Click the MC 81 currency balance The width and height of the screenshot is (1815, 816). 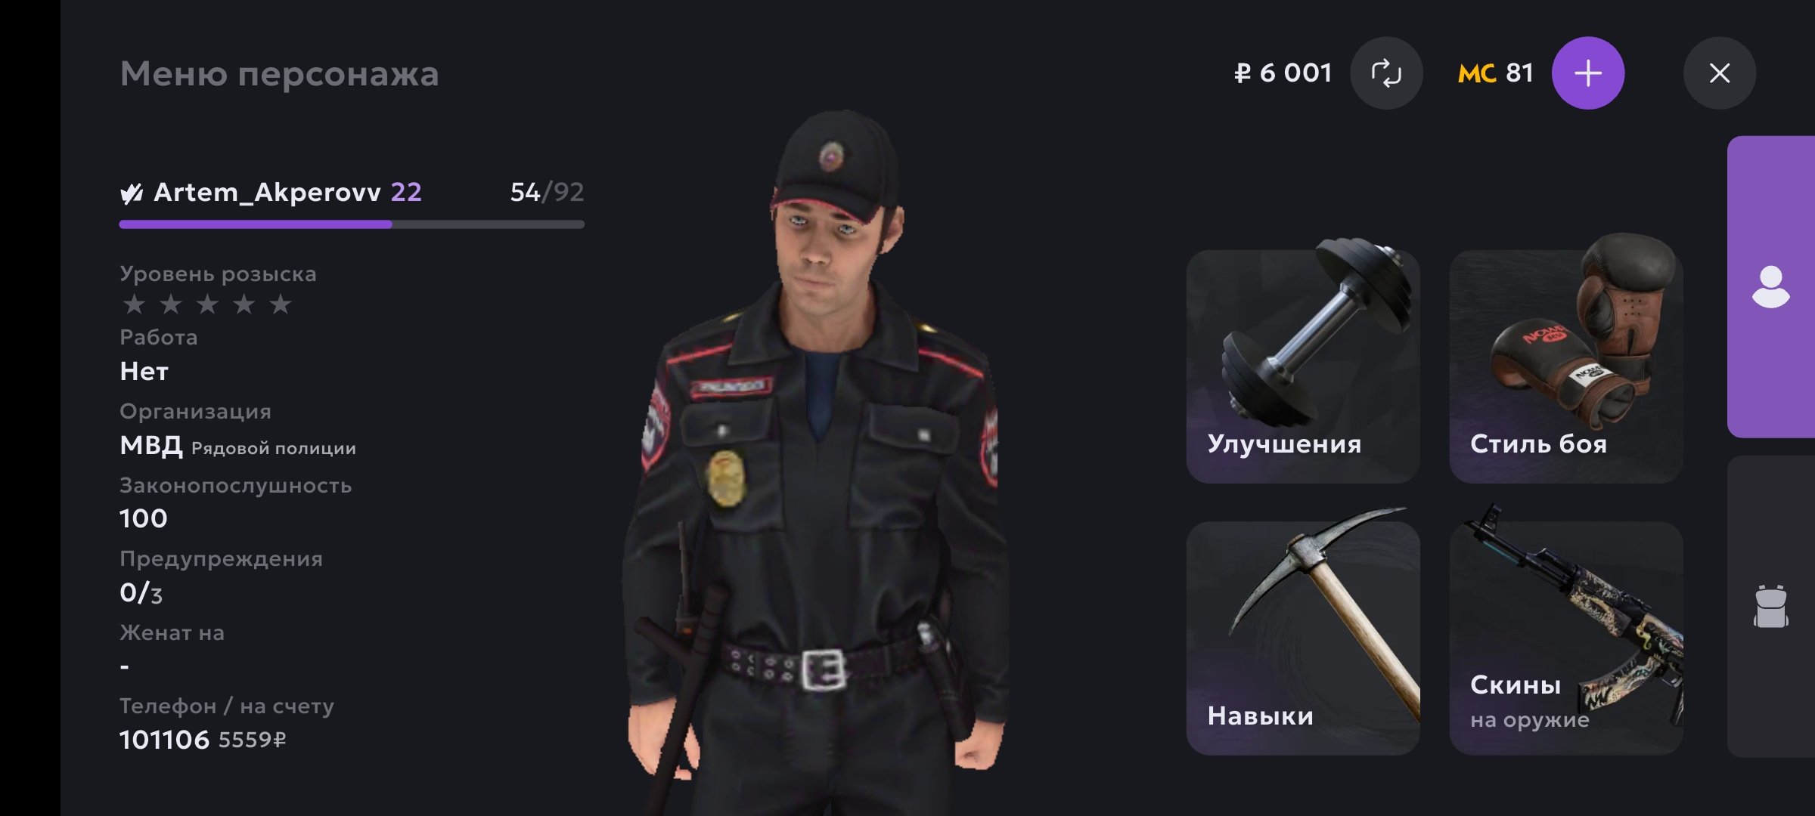click(x=1496, y=73)
